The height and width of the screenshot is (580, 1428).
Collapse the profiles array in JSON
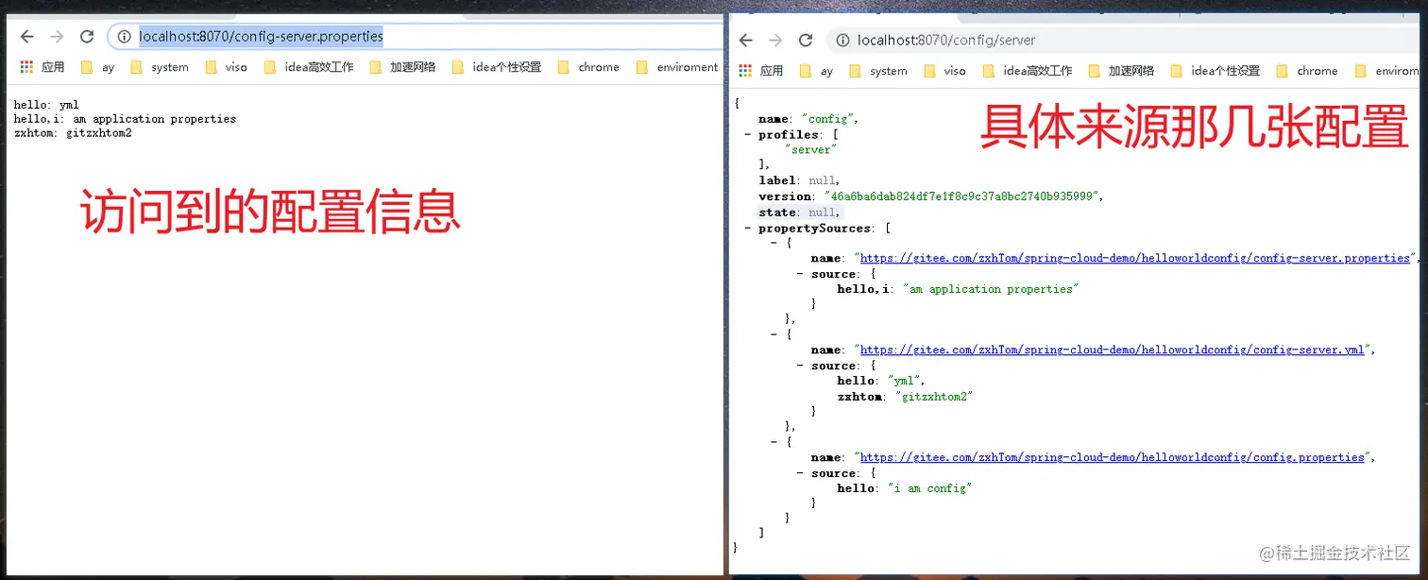tap(748, 134)
